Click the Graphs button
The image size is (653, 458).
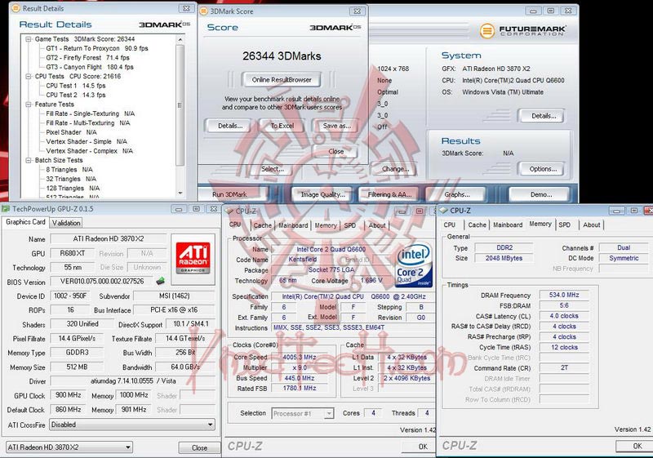[457, 194]
